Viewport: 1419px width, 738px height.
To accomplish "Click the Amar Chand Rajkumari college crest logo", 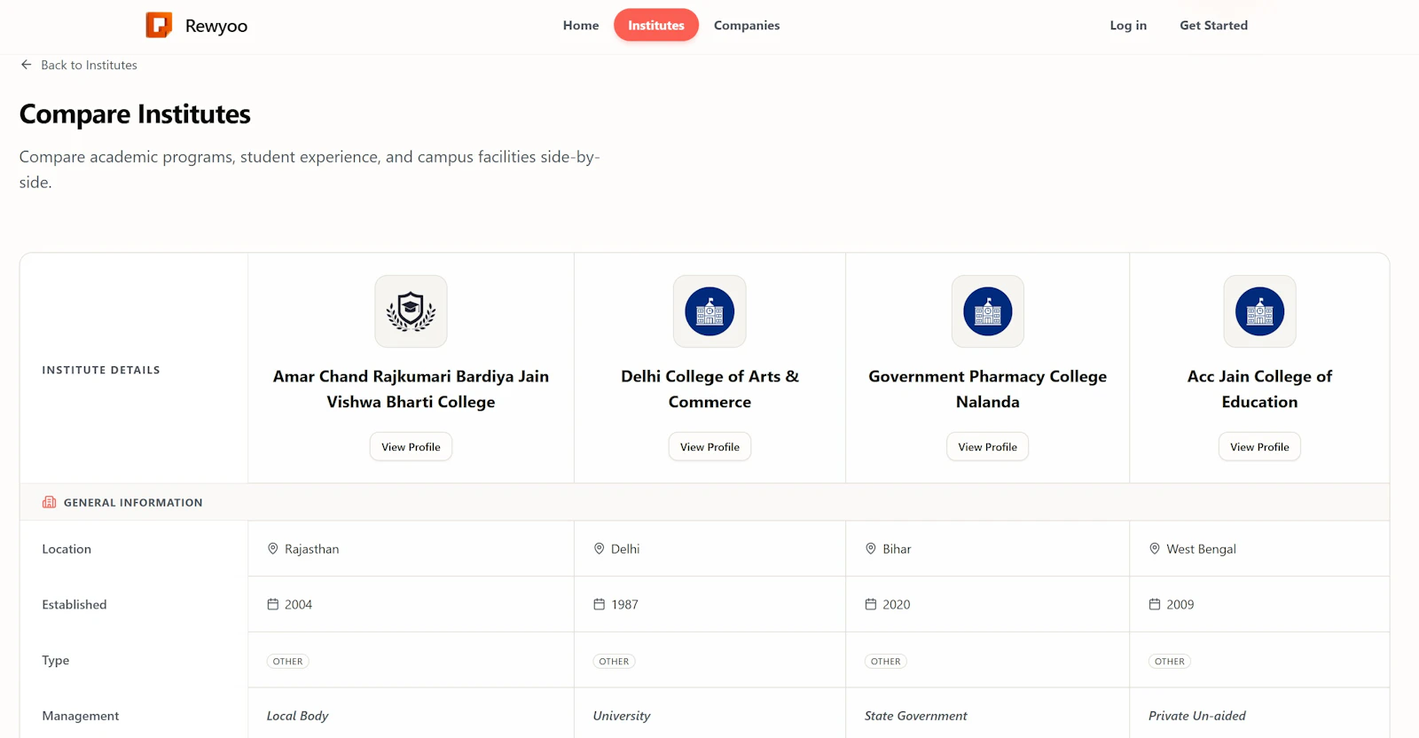I will coord(411,311).
